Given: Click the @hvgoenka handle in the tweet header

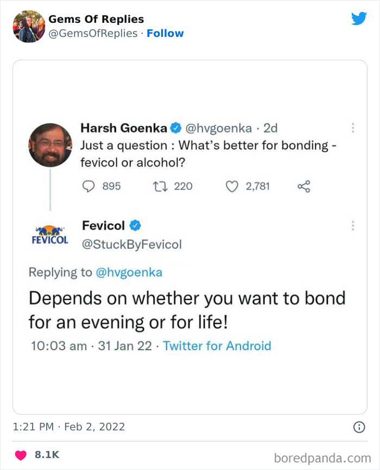Looking at the screenshot, I should coord(219,128).
